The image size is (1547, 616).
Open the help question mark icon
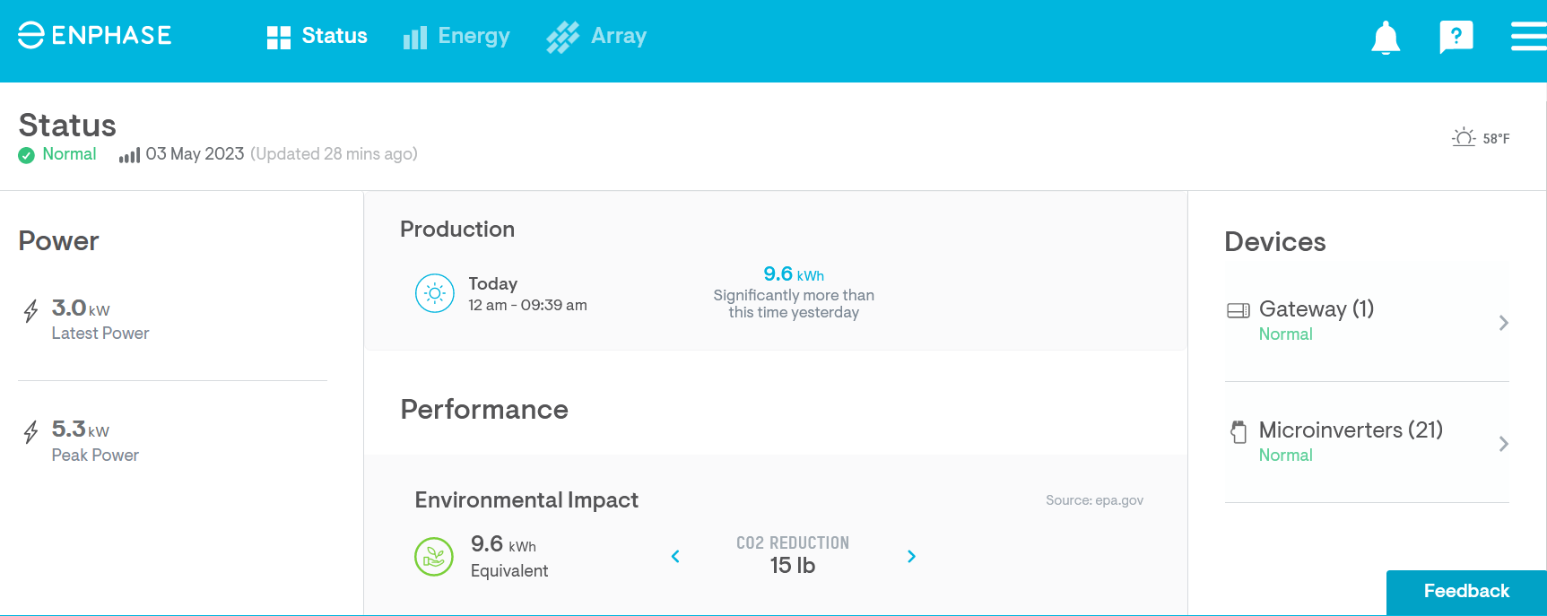pos(1456,37)
